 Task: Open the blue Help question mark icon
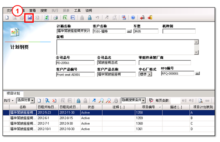coord(133,18)
